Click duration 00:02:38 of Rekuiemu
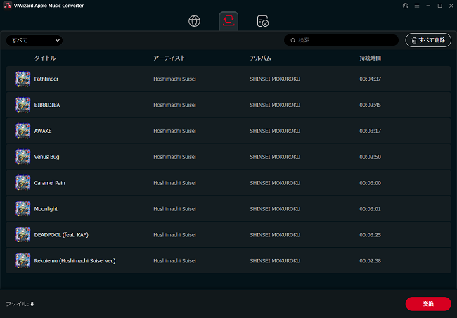The width and height of the screenshot is (457, 318). 370,261
